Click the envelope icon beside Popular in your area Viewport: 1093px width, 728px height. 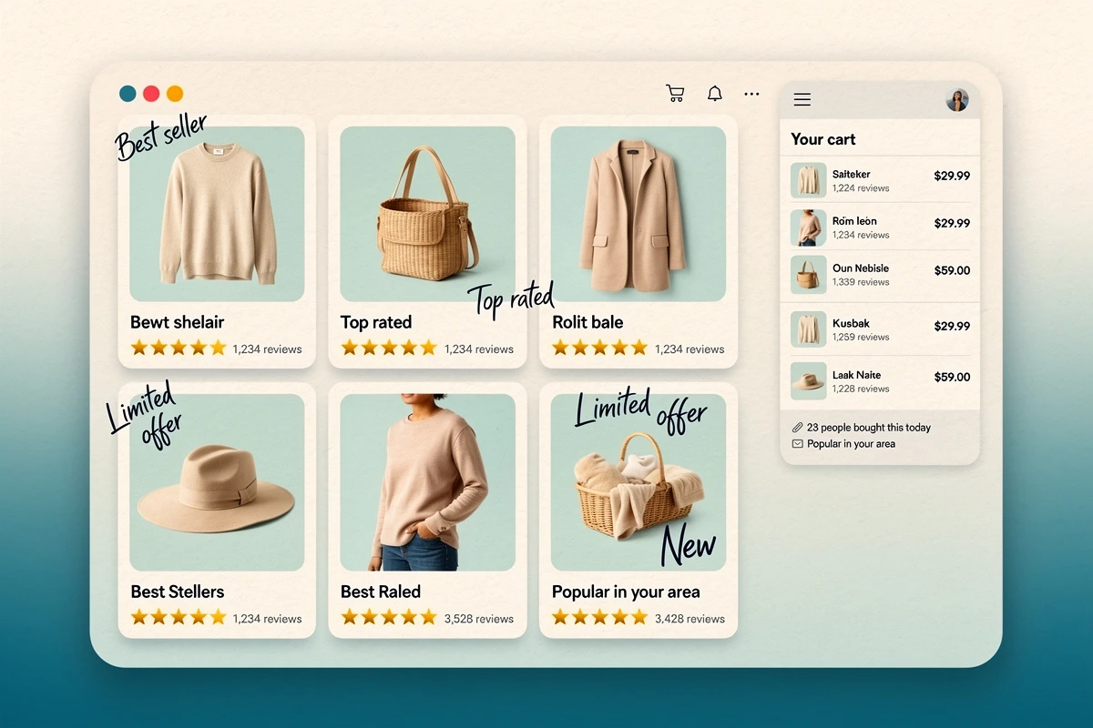[x=797, y=444]
